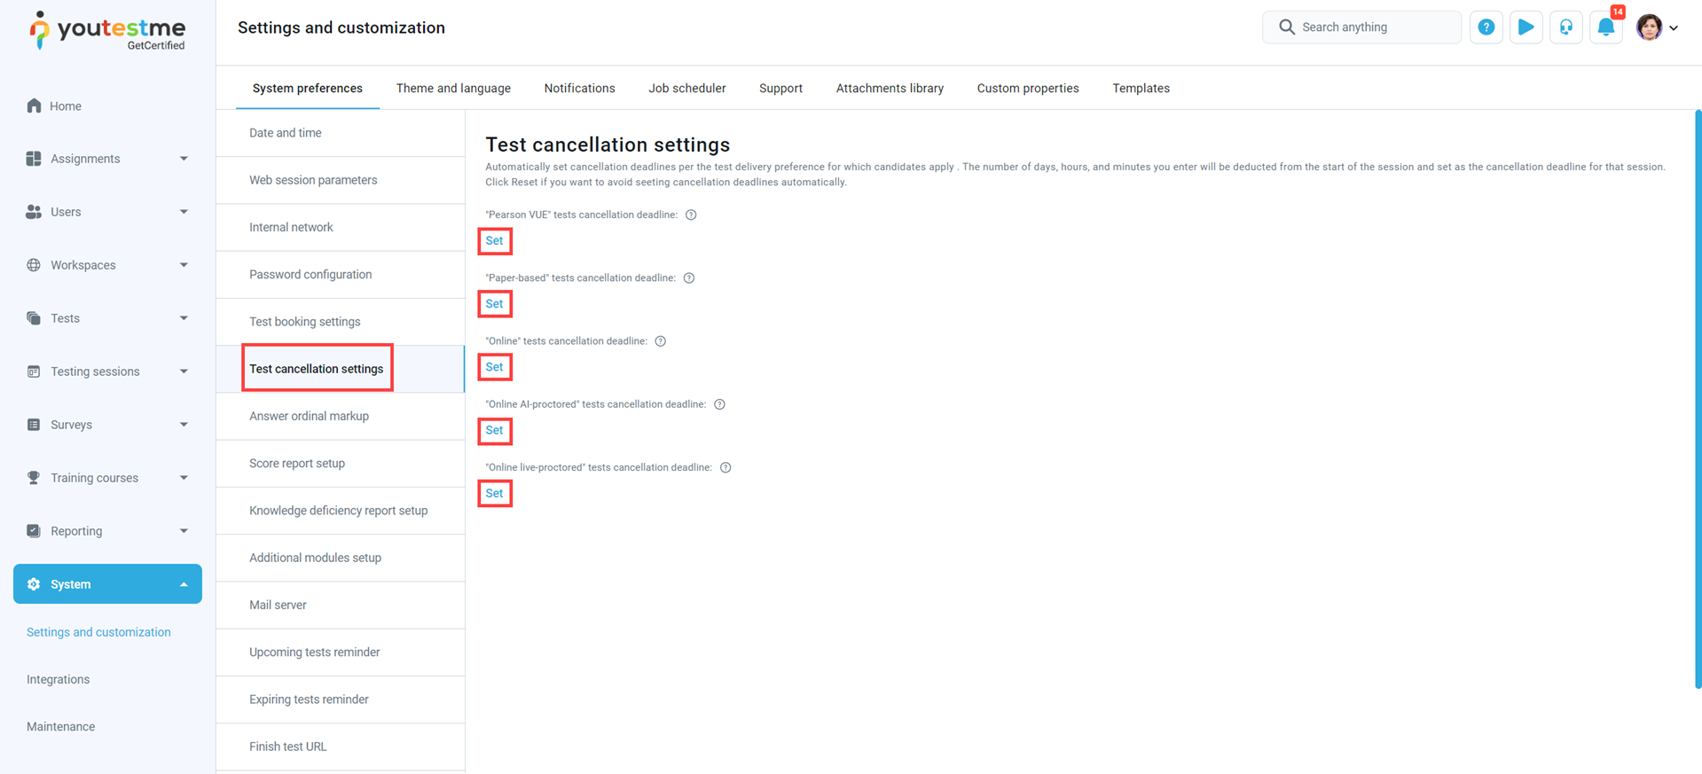Click the help question mark icon in header

click(1486, 27)
